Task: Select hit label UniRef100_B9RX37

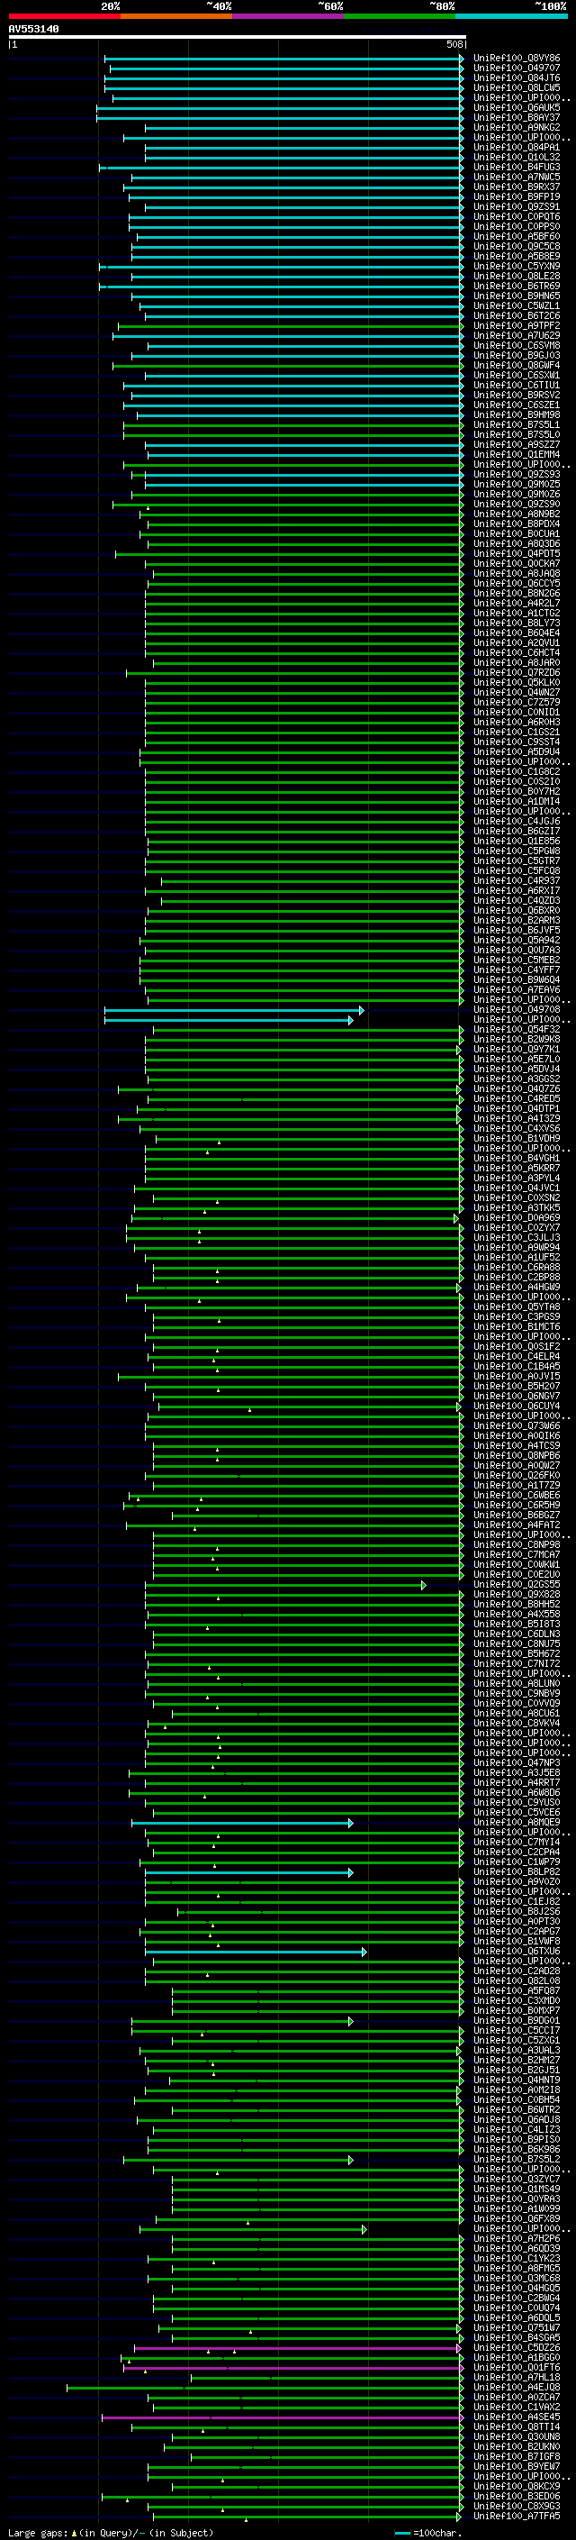Action: point(517,187)
